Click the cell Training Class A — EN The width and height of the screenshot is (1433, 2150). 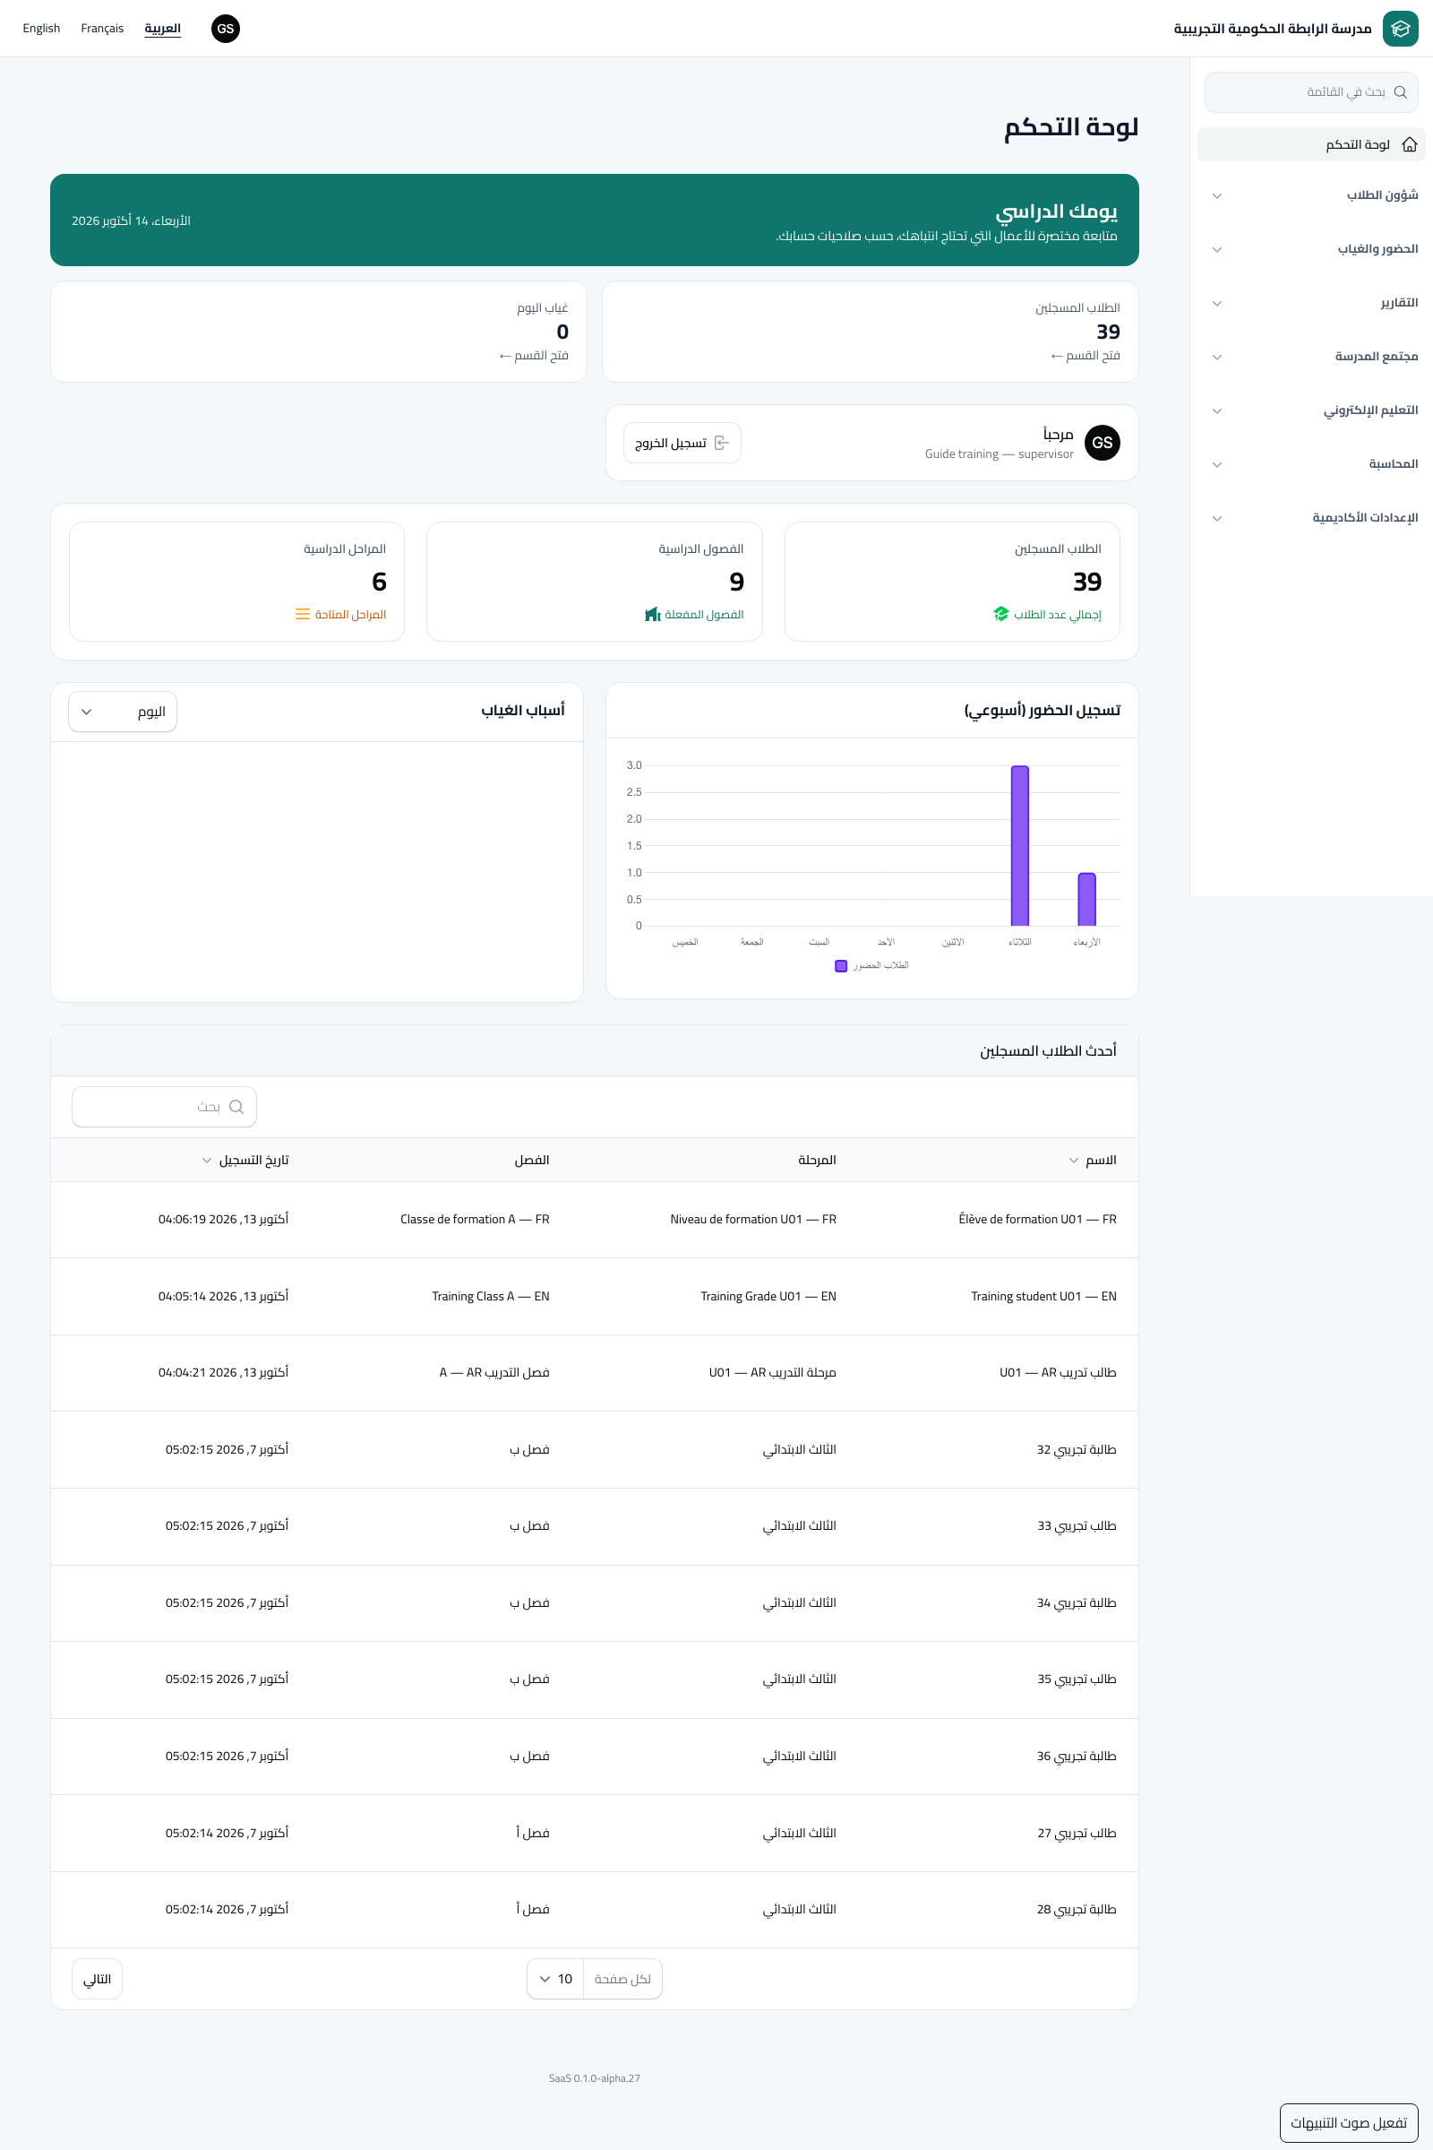pos(491,1296)
